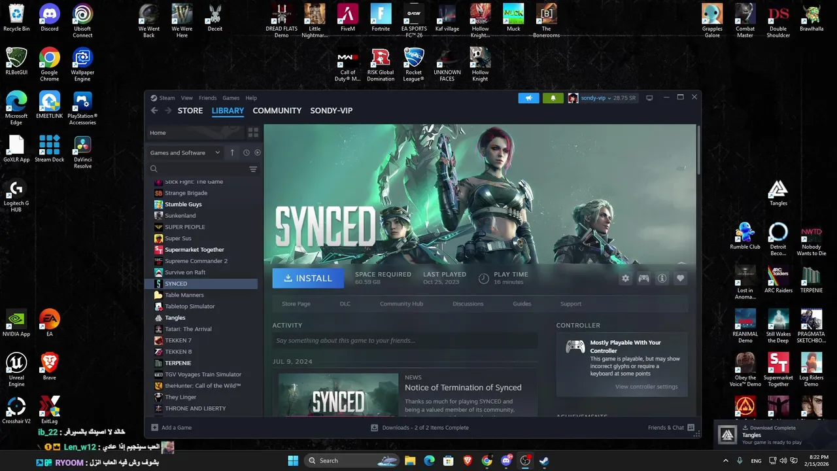Open controller layout icon for SYNCED
Image resolution: width=837 pixels, height=471 pixels.
click(x=644, y=278)
